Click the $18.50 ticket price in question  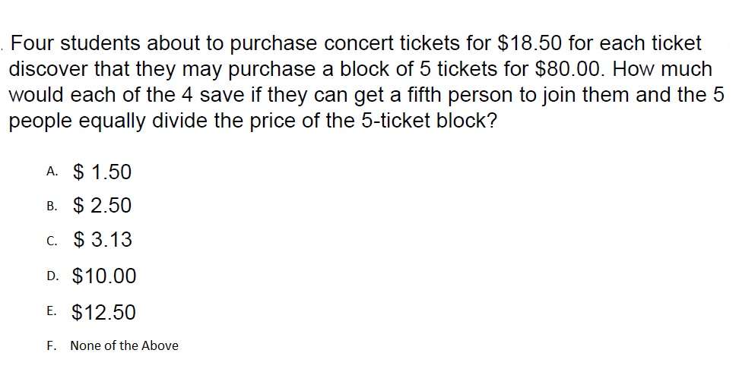531,43
